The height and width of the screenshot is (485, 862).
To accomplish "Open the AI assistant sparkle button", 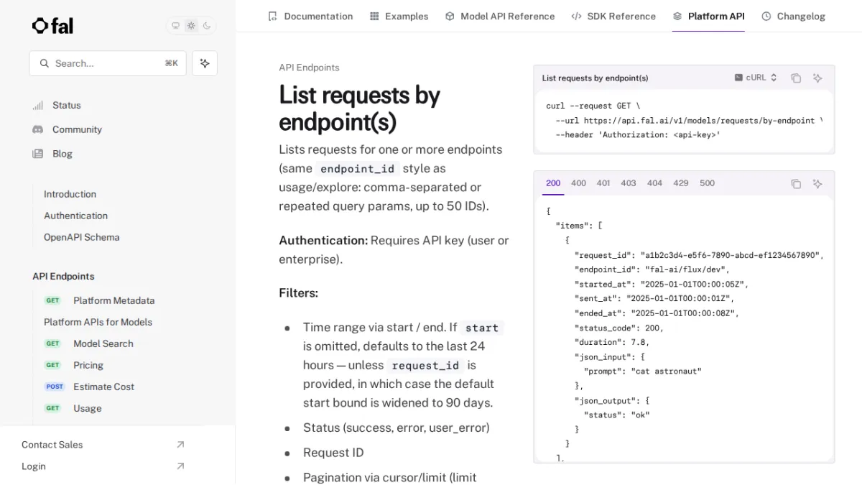I will coord(205,63).
